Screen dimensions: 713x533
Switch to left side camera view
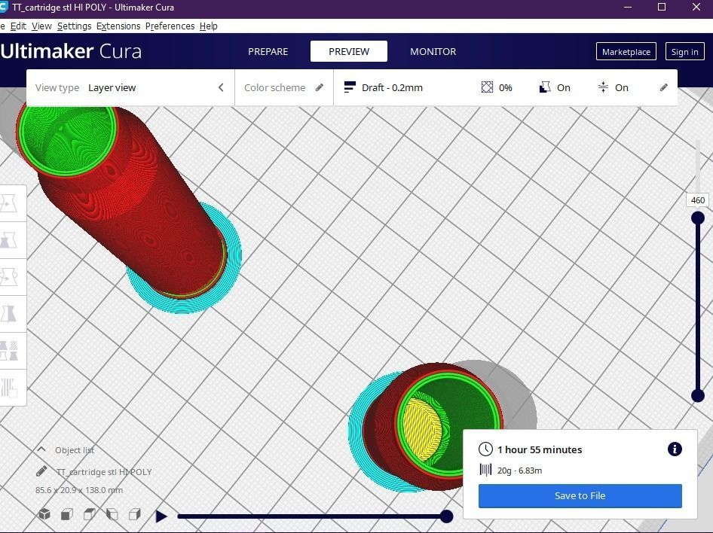[x=112, y=514]
